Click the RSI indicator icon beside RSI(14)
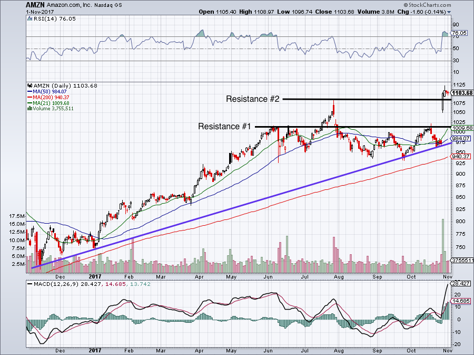The width and height of the screenshot is (474, 355). click(x=29, y=19)
